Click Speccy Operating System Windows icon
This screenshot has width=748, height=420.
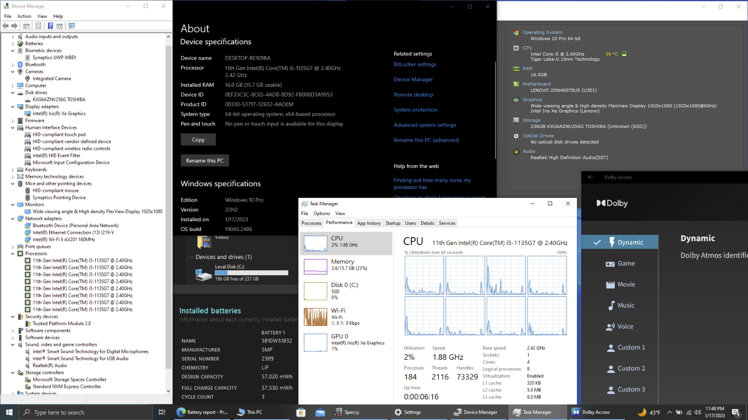[516, 33]
